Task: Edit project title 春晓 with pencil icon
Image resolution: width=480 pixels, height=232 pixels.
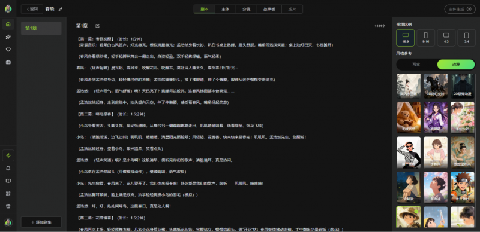Action: click(61, 9)
